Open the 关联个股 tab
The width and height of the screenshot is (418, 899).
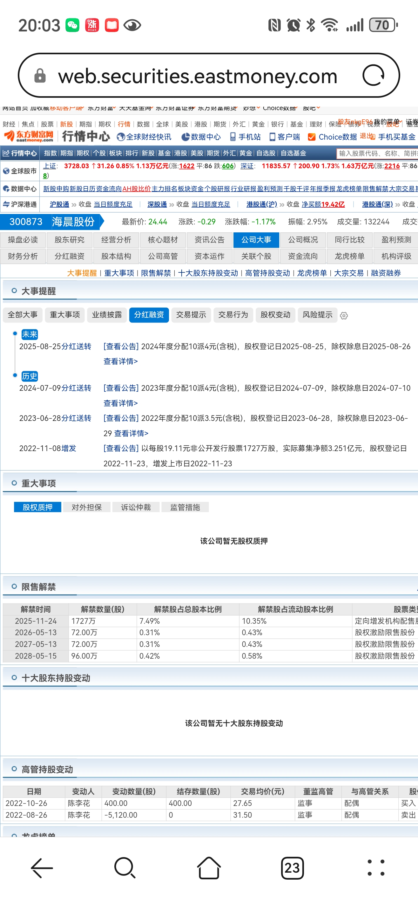[256, 256]
